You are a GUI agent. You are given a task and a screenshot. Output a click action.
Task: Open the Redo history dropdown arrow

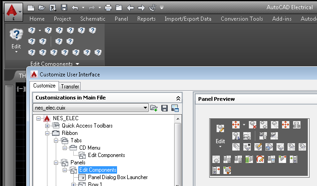(x=100, y=8)
